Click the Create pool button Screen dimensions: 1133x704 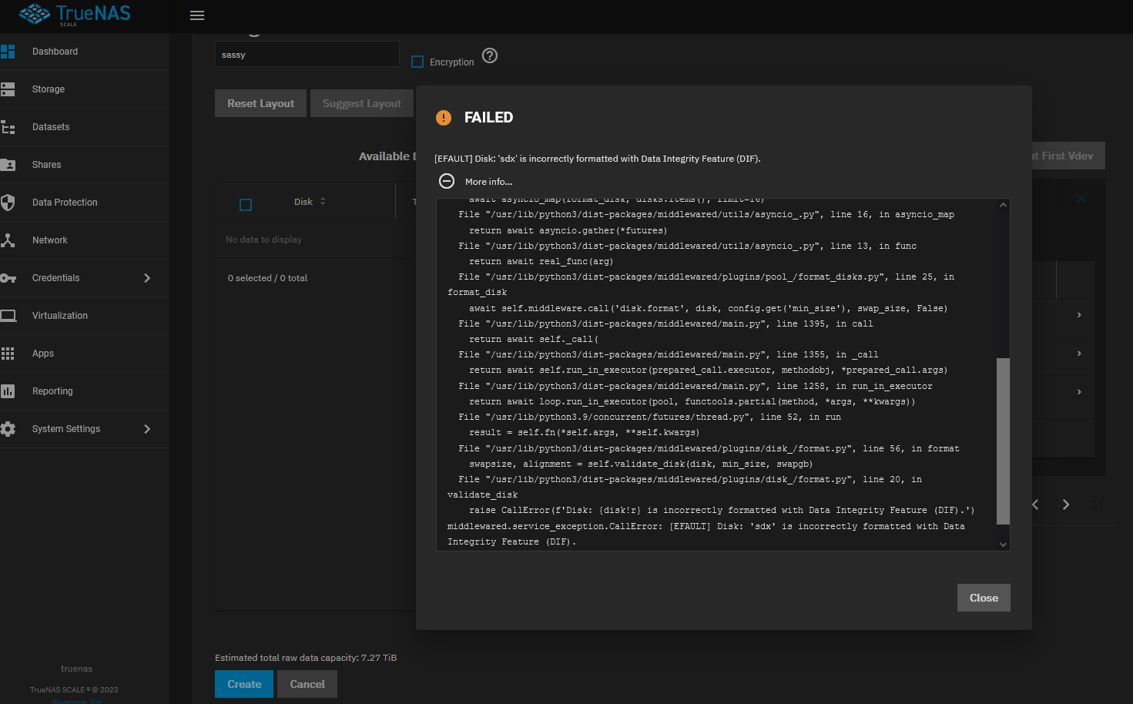pos(244,684)
